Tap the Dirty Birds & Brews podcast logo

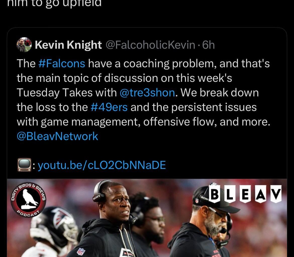click(28, 200)
